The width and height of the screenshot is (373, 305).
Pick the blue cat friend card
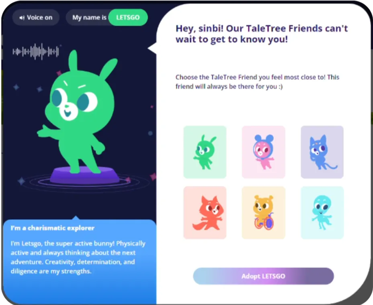(x=322, y=152)
